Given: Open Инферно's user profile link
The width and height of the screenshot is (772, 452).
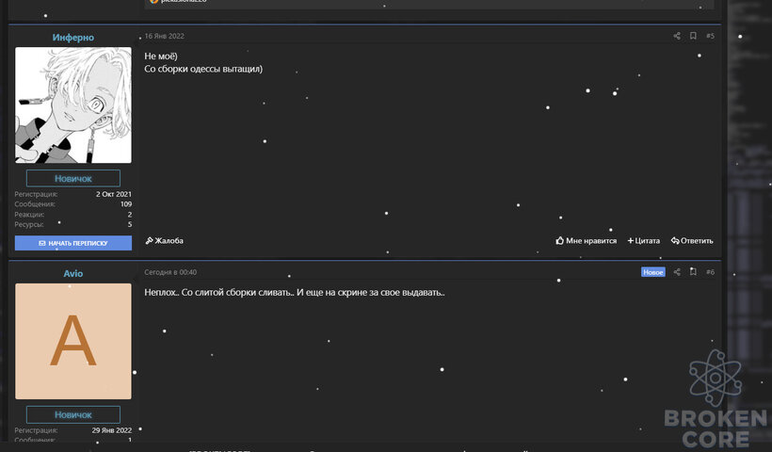Looking at the screenshot, I should coord(72,38).
